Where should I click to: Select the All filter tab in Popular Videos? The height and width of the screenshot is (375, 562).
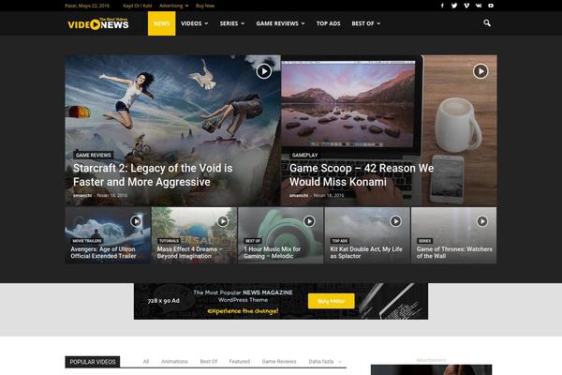pos(146,361)
